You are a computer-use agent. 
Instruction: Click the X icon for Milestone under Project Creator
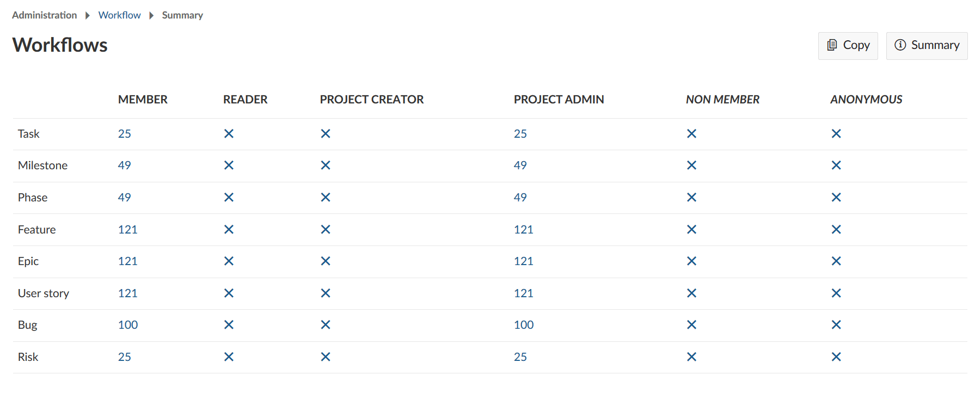coord(326,165)
